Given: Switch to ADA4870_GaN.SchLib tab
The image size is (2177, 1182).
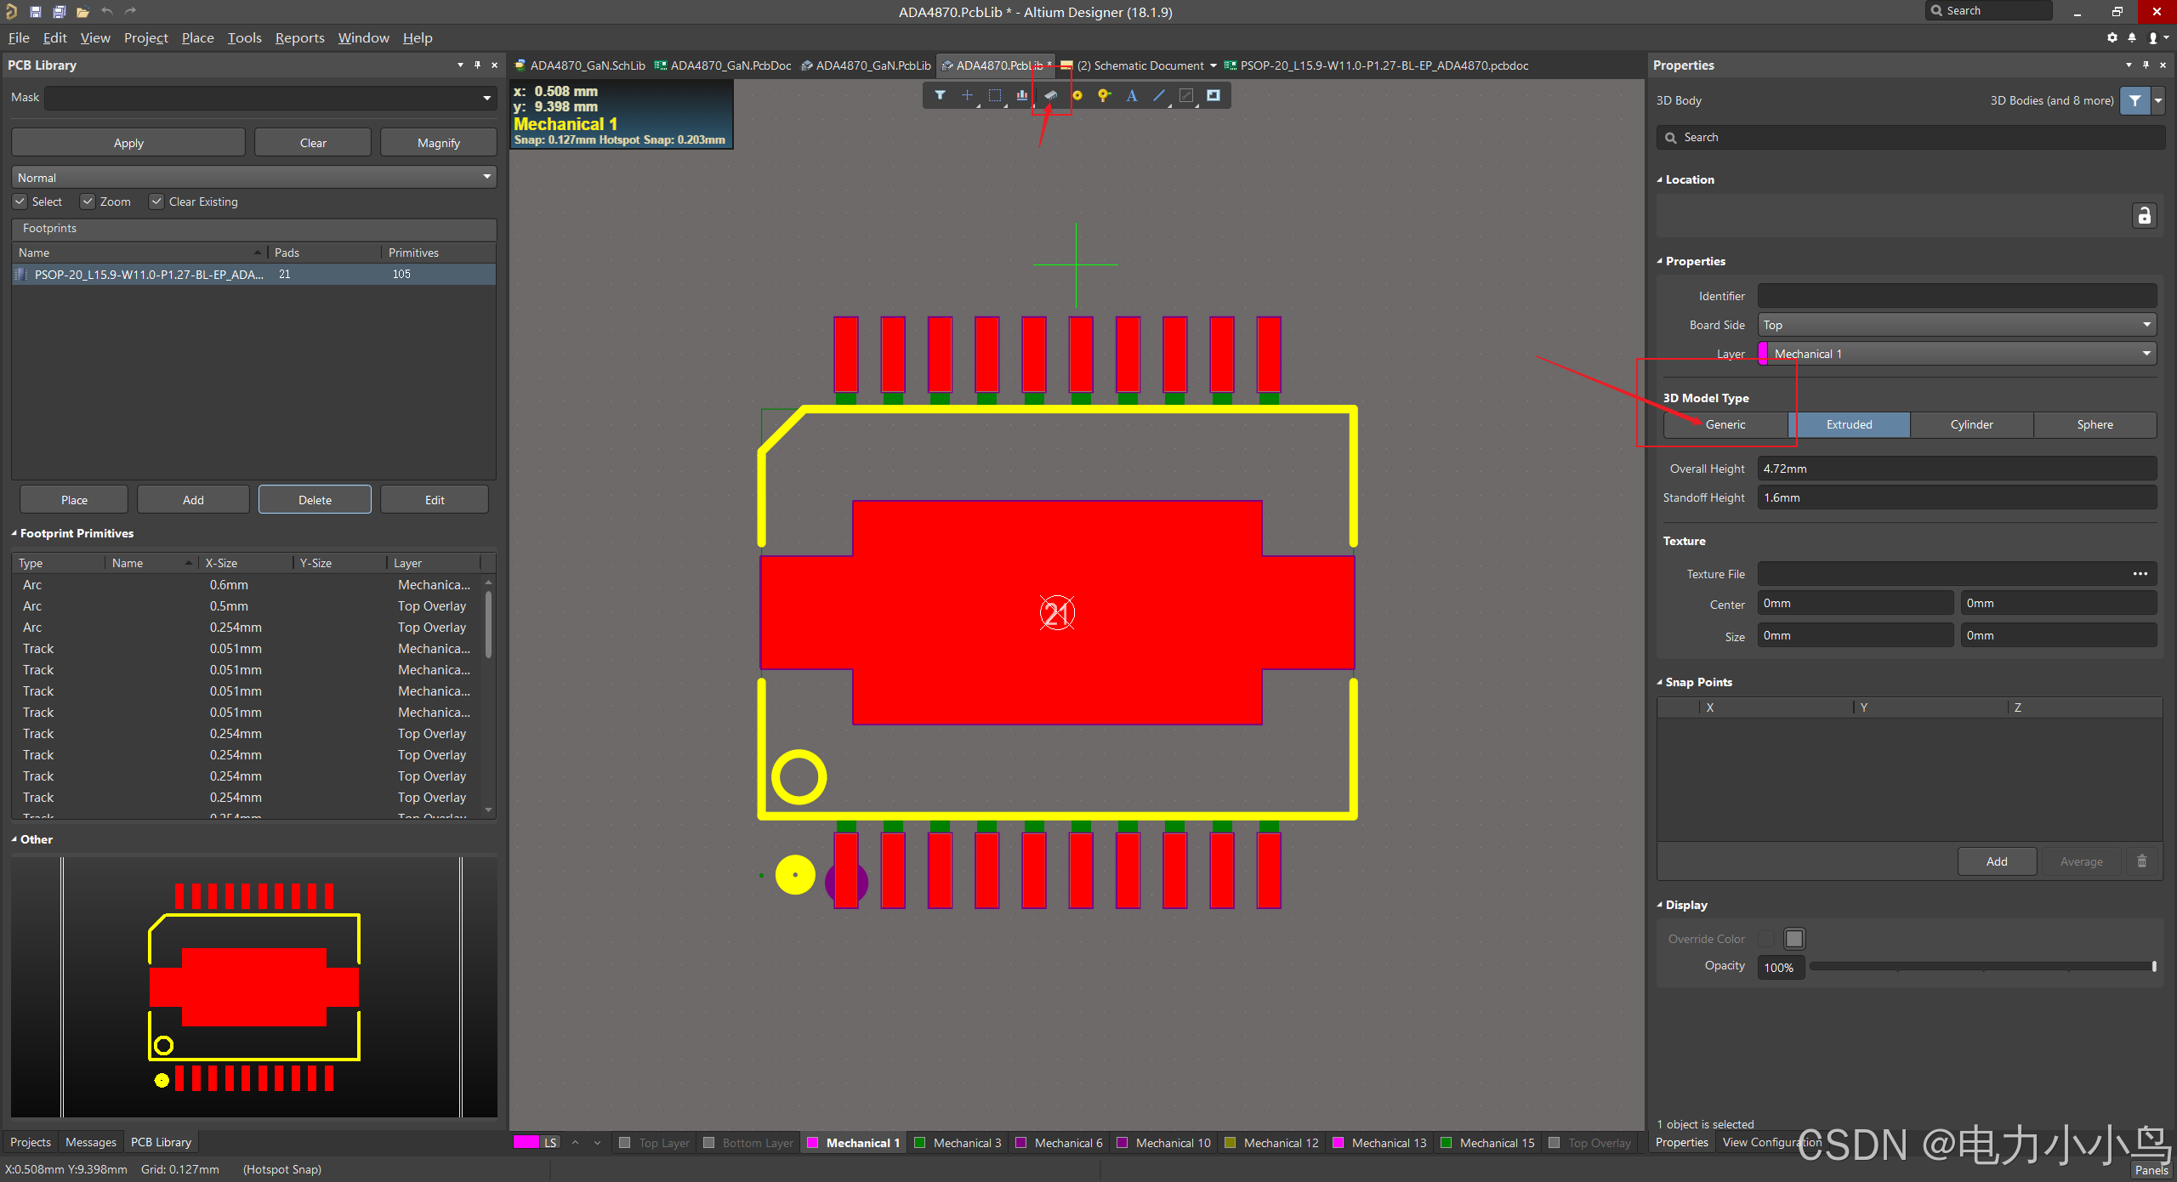Looking at the screenshot, I should [x=580, y=65].
